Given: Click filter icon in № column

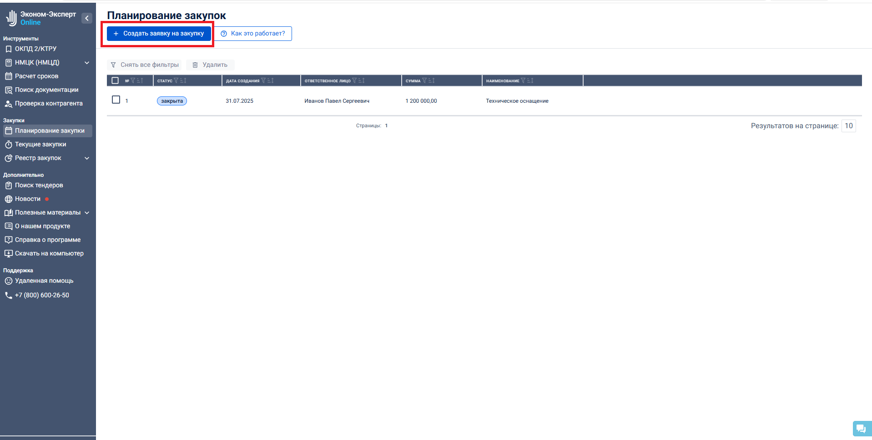Looking at the screenshot, I should pyautogui.click(x=133, y=80).
